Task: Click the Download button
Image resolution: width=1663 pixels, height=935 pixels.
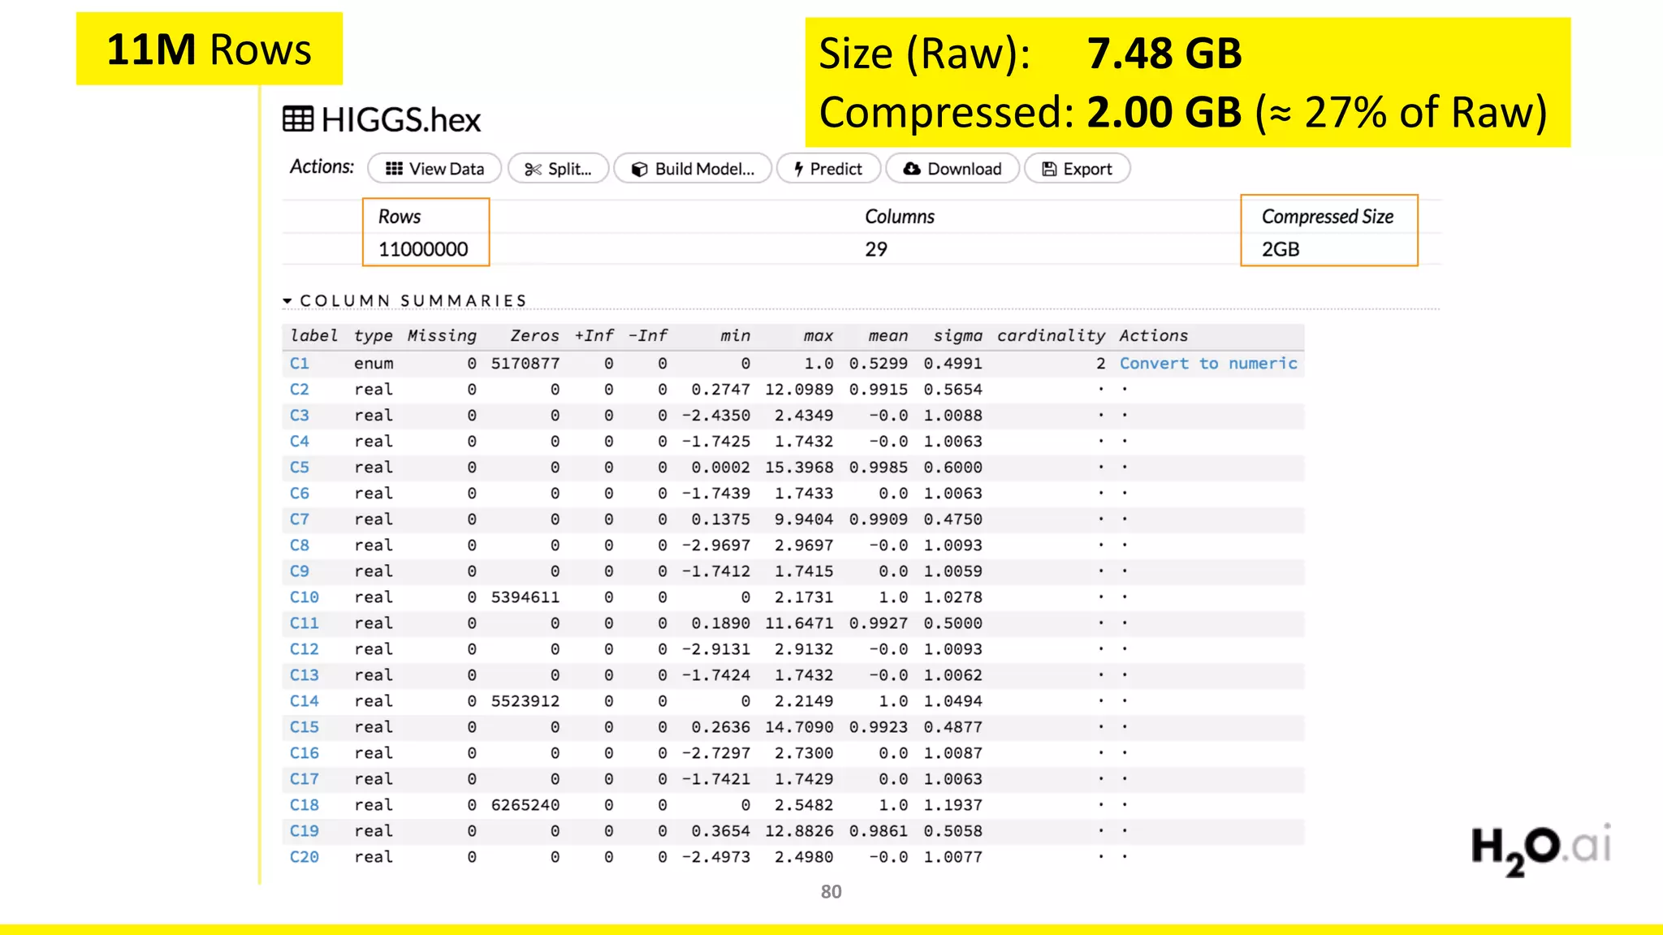Action: [952, 169]
